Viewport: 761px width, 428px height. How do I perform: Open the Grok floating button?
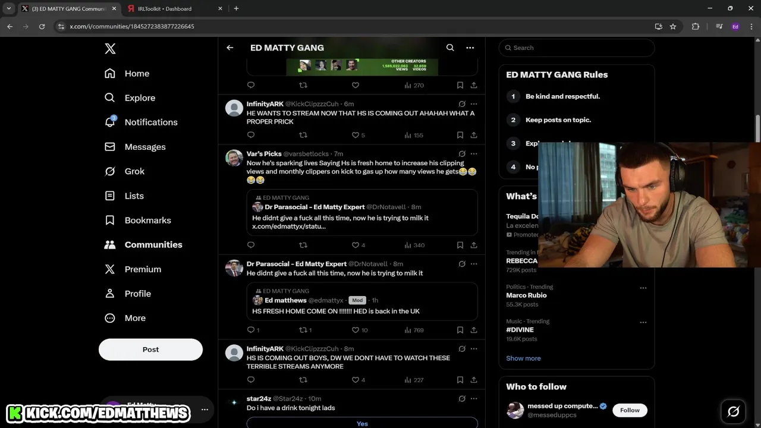tap(733, 411)
